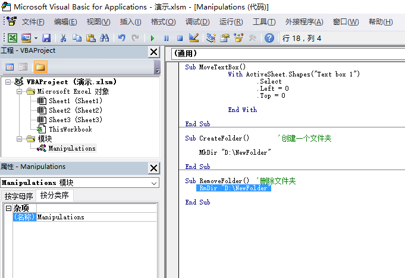Run the macro with the green play icon
Image resolution: width=405 pixels, height=278 pixels.
click(x=152, y=39)
